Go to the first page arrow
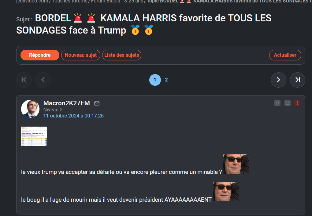312x216 pixels. (x=24, y=80)
